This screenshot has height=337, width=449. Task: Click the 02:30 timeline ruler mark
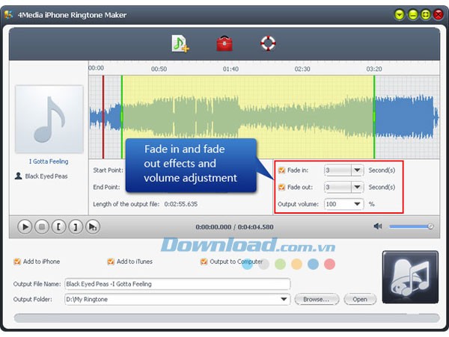[302, 69]
